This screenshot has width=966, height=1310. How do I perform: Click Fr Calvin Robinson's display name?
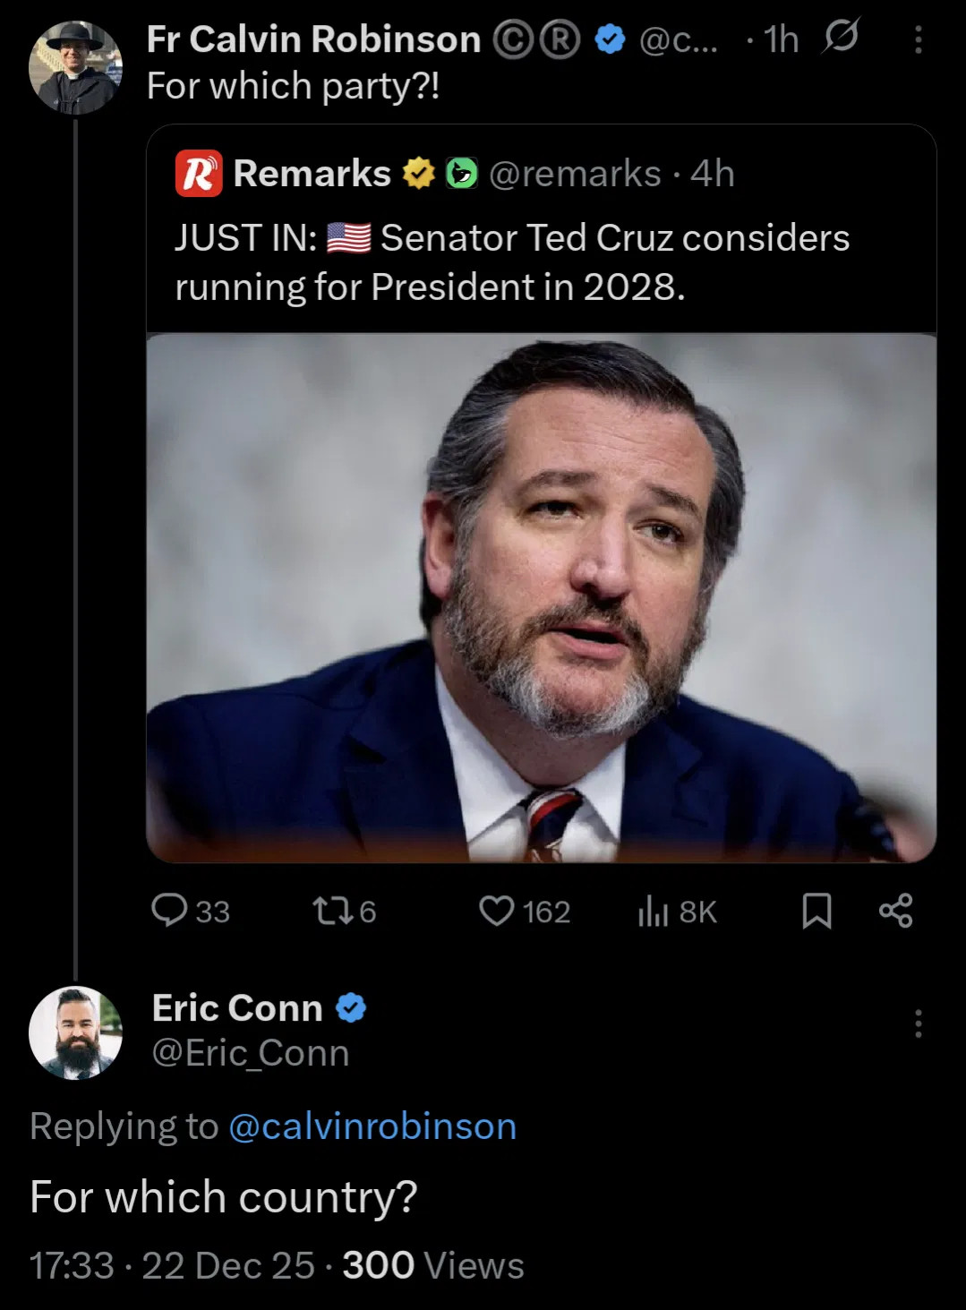click(x=313, y=39)
